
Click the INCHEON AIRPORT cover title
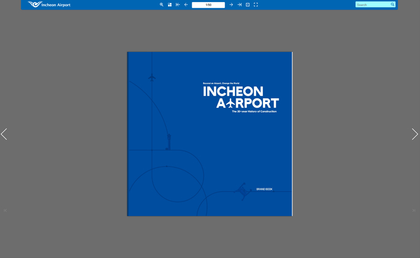[241, 97]
